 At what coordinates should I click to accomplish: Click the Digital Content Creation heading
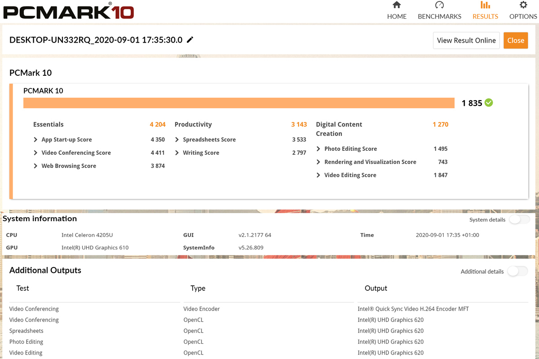coord(339,129)
